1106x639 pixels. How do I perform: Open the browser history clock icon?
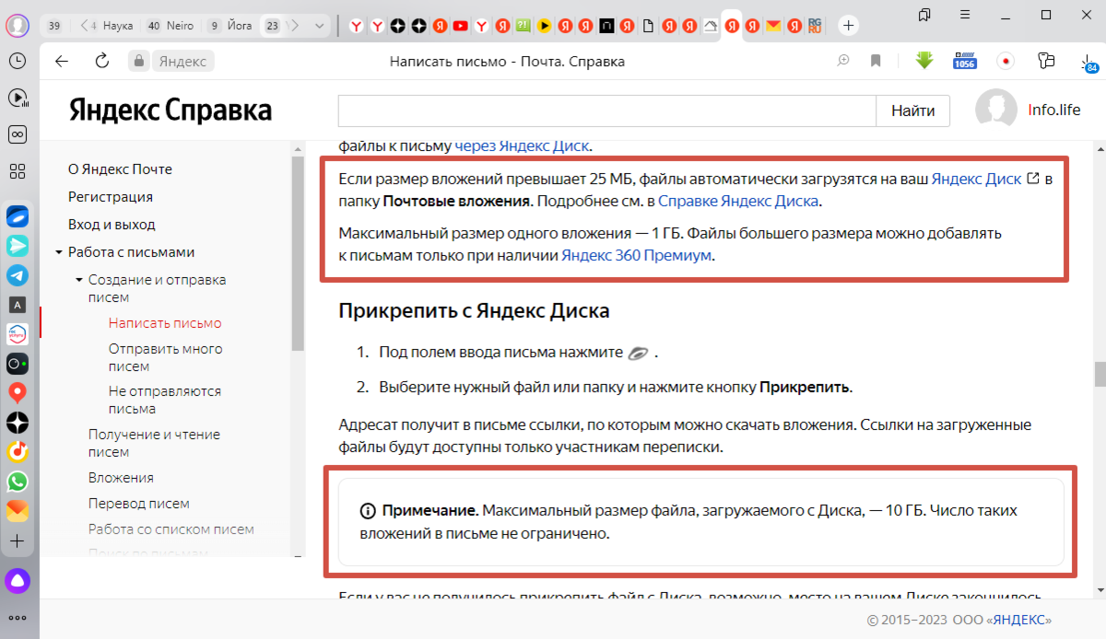click(18, 62)
